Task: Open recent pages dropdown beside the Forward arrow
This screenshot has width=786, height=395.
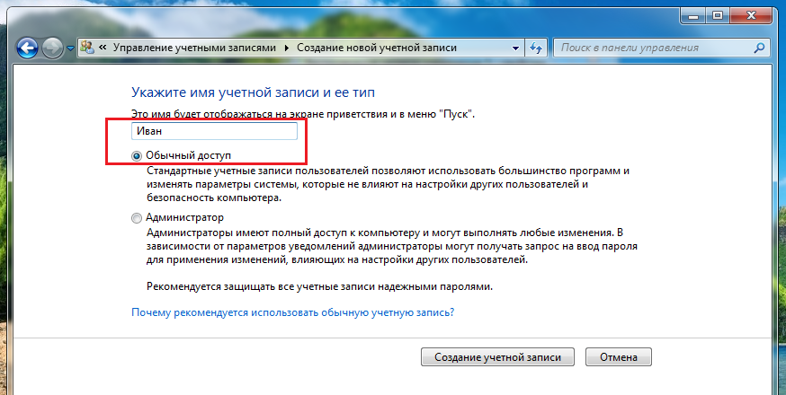Action: (70, 48)
